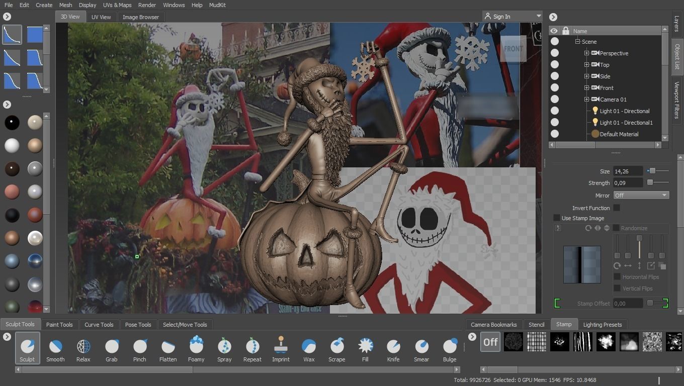Select the Scrape tool
The width and height of the screenshot is (684, 386).
tap(337, 348)
